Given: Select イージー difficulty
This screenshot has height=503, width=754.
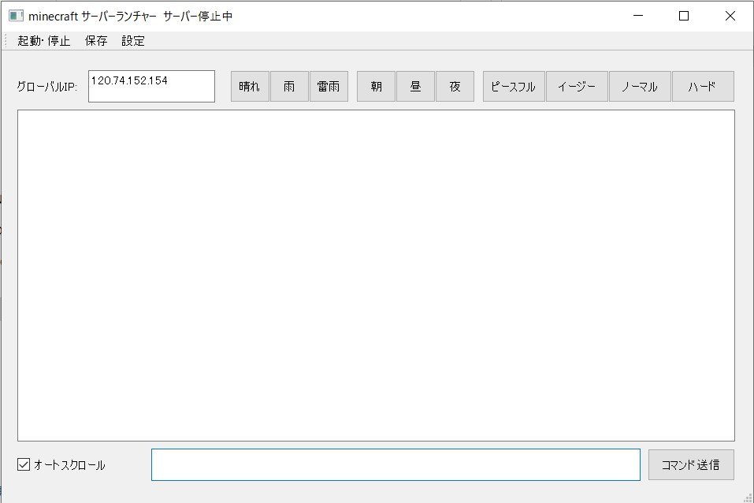Looking at the screenshot, I should (577, 87).
